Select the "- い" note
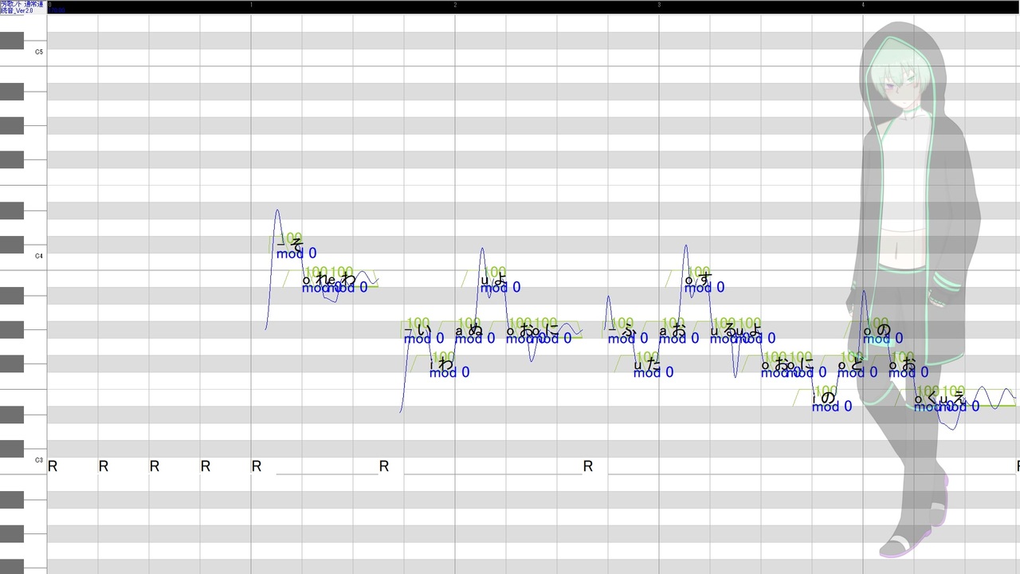 click(417, 330)
